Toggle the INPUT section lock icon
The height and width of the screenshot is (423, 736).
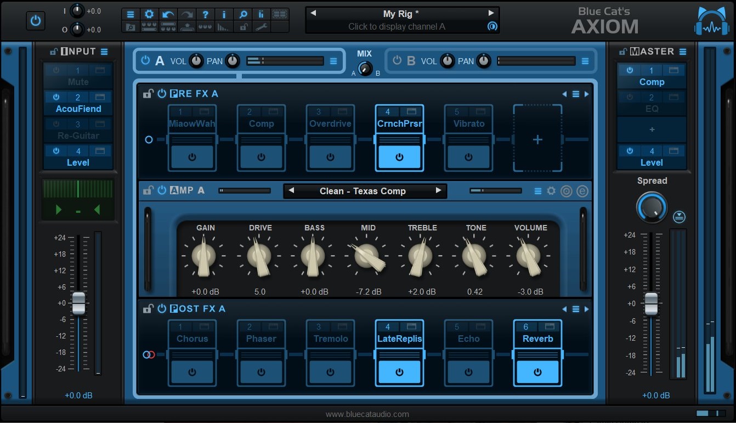coord(53,52)
